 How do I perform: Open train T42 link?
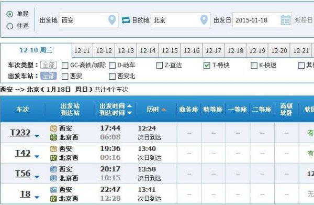click(x=23, y=153)
